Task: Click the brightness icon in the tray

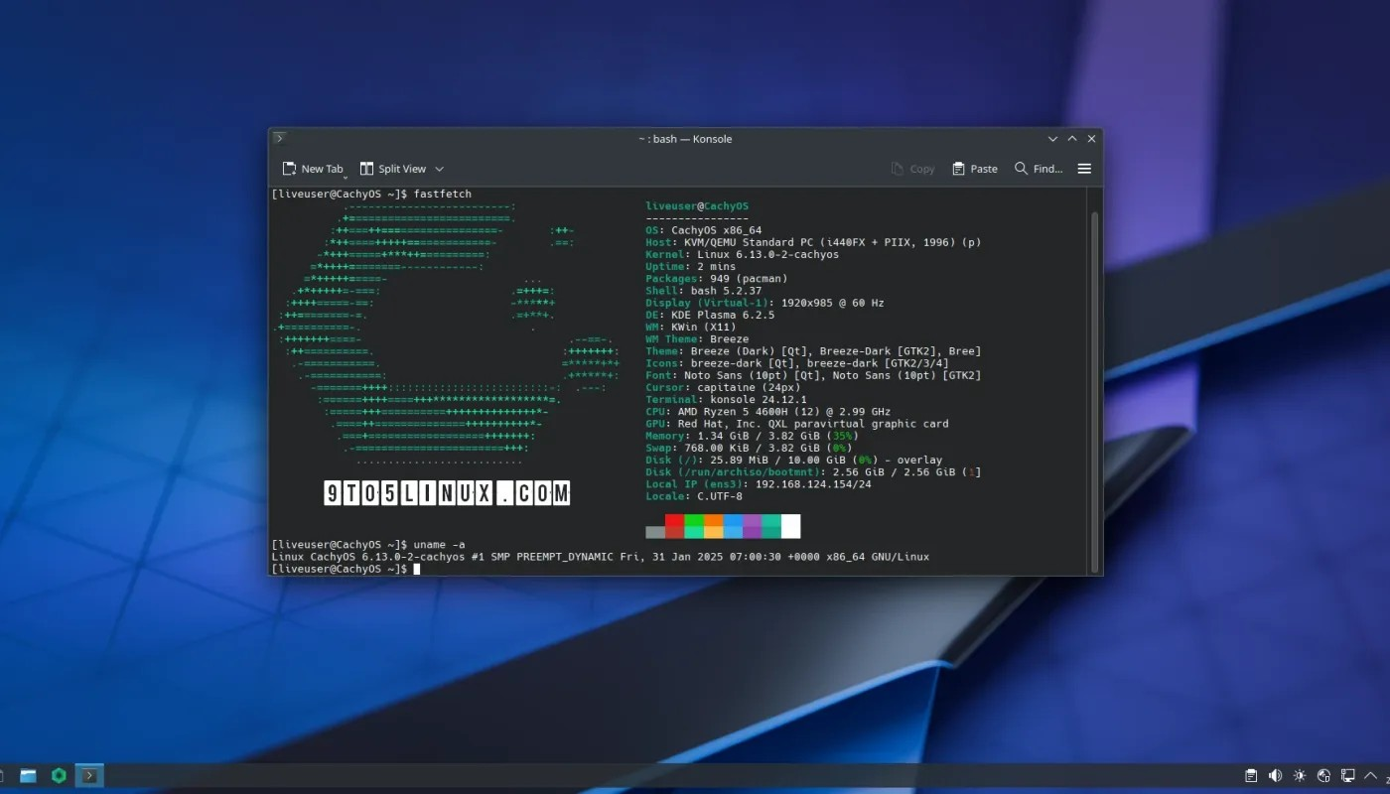Action: pos(1299,775)
